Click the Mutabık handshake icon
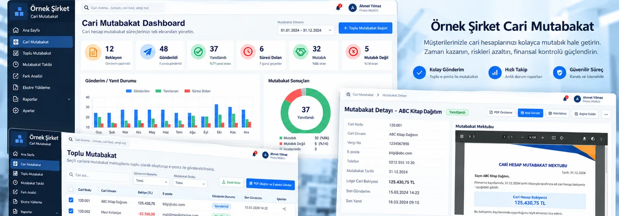The width and height of the screenshot is (619, 216). tap(301, 52)
